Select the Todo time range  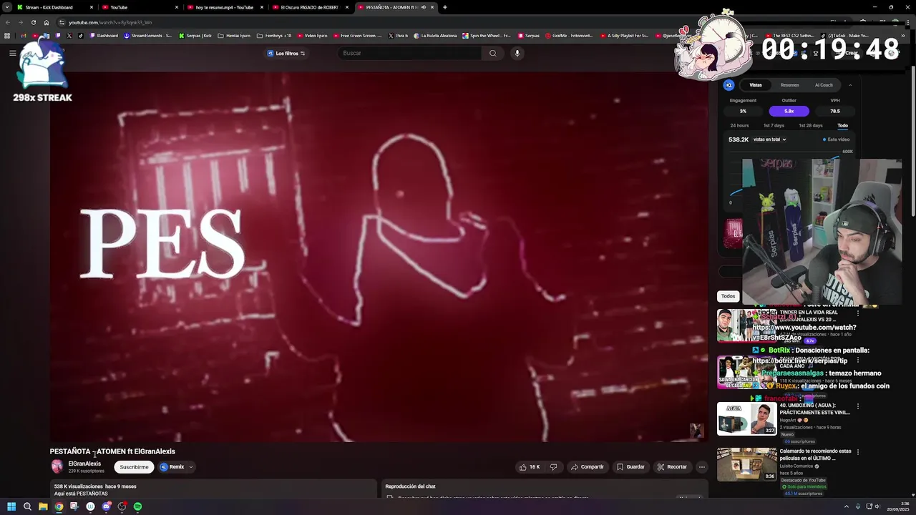[842, 126]
